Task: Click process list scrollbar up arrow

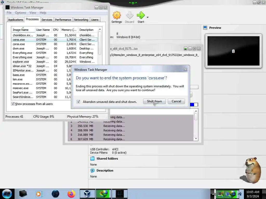Action: (100, 29)
